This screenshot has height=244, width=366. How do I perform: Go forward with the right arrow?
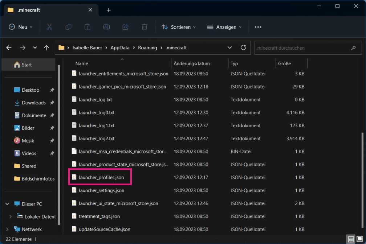pos(23,48)
